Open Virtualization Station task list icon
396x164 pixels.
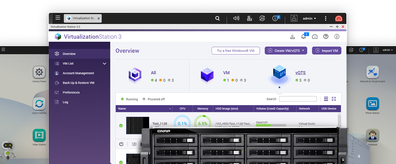292,37
